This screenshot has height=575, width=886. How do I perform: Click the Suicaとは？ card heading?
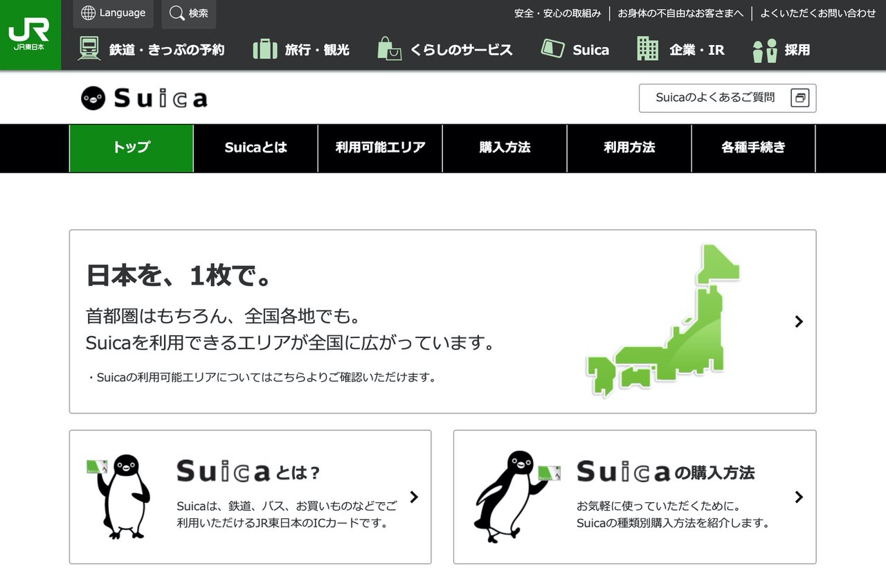coord(248,472)
